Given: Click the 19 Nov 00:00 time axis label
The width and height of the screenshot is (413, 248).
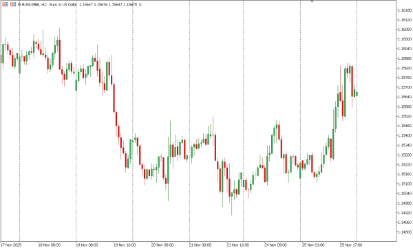Looking at the screenshot, I should pos(87,245).
